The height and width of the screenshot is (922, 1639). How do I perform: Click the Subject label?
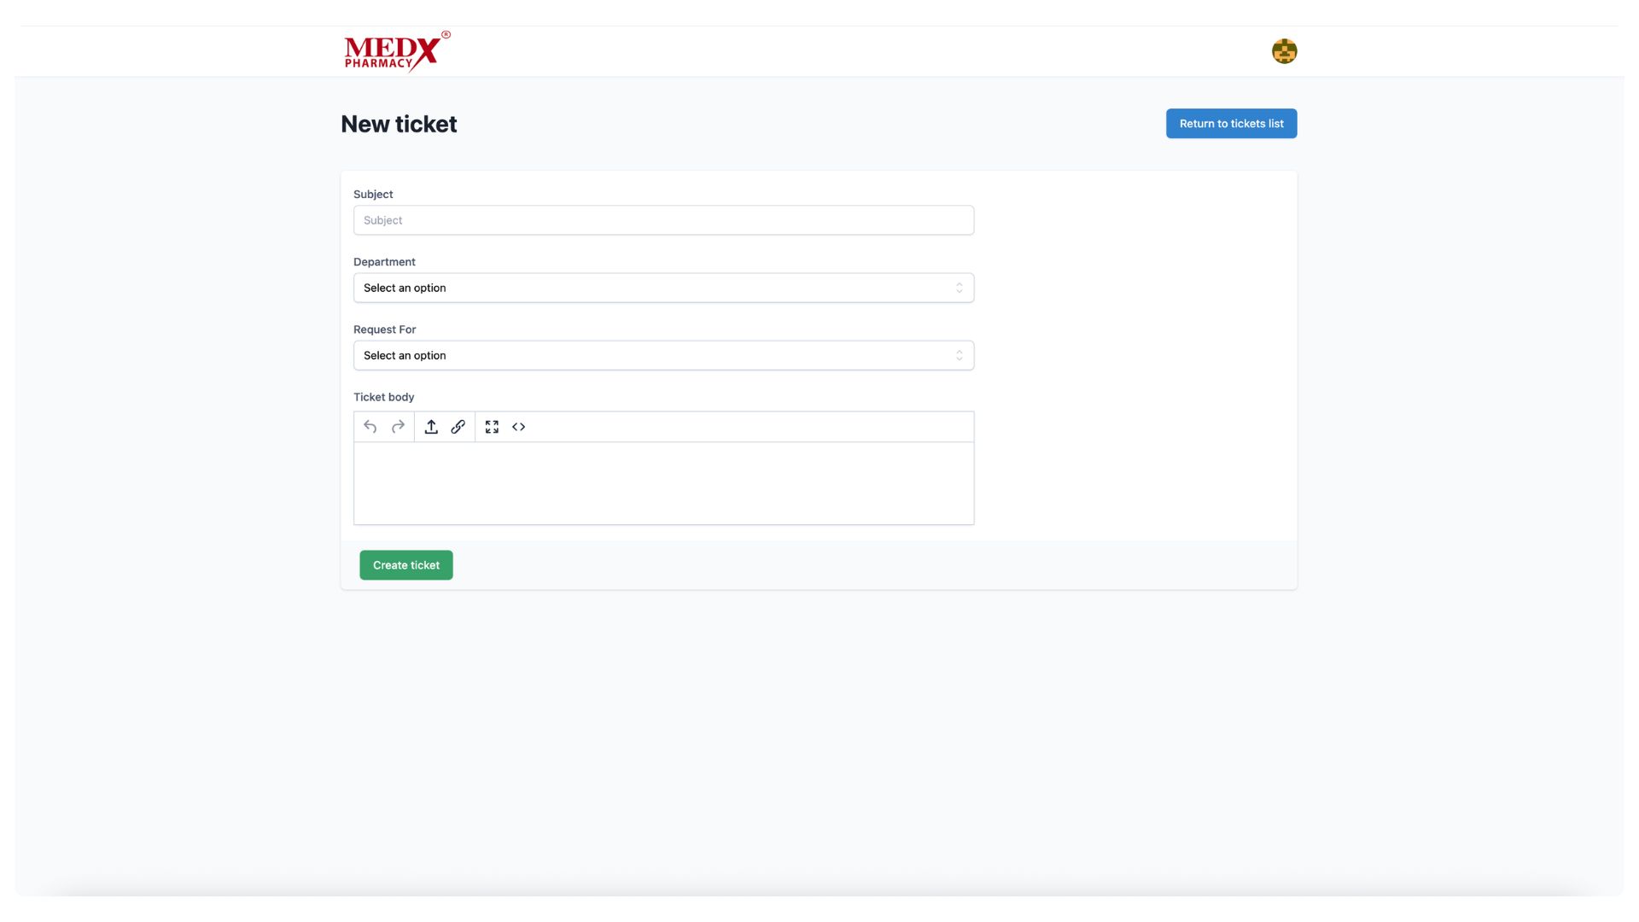373,195
